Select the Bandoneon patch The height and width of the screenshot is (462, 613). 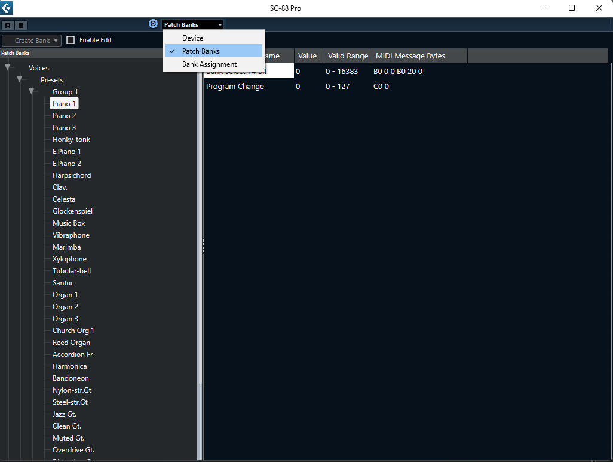71,378
